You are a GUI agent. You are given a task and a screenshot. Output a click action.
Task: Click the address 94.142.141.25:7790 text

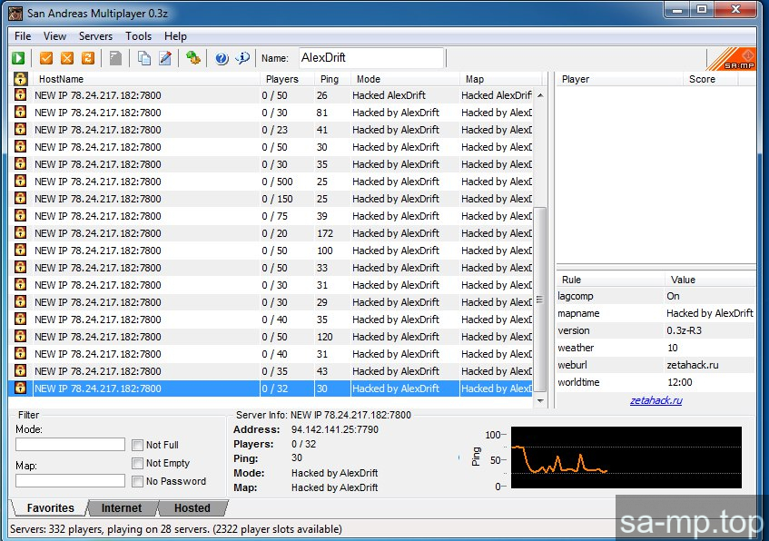pos(334,429)
